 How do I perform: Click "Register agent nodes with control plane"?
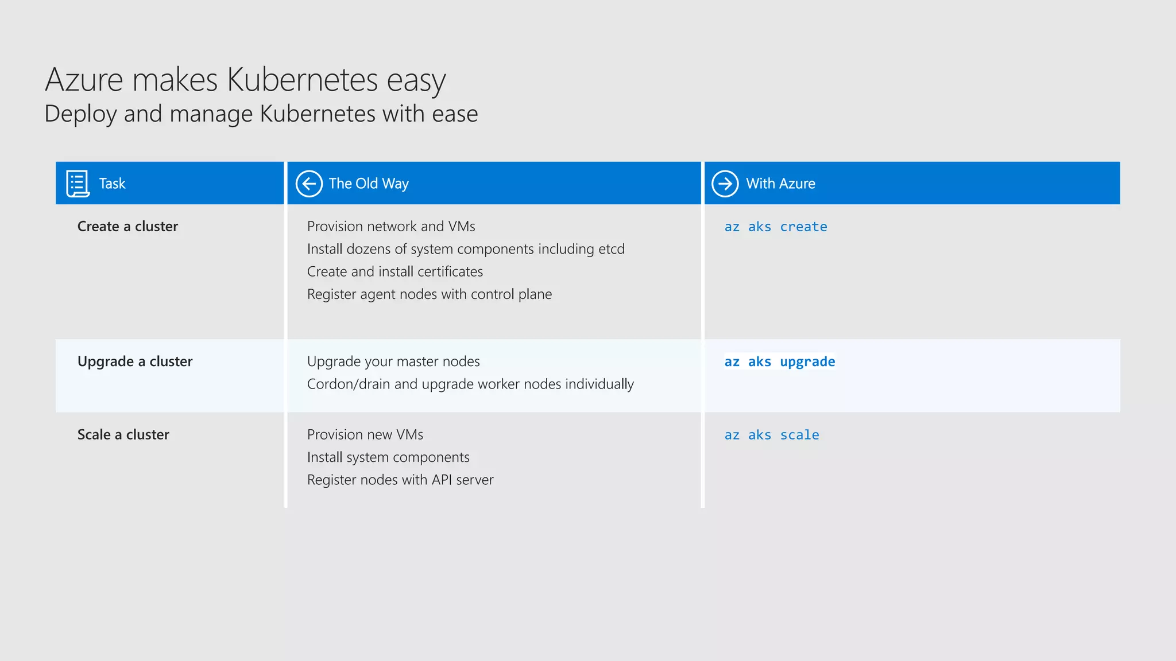(x=430, y=294)
